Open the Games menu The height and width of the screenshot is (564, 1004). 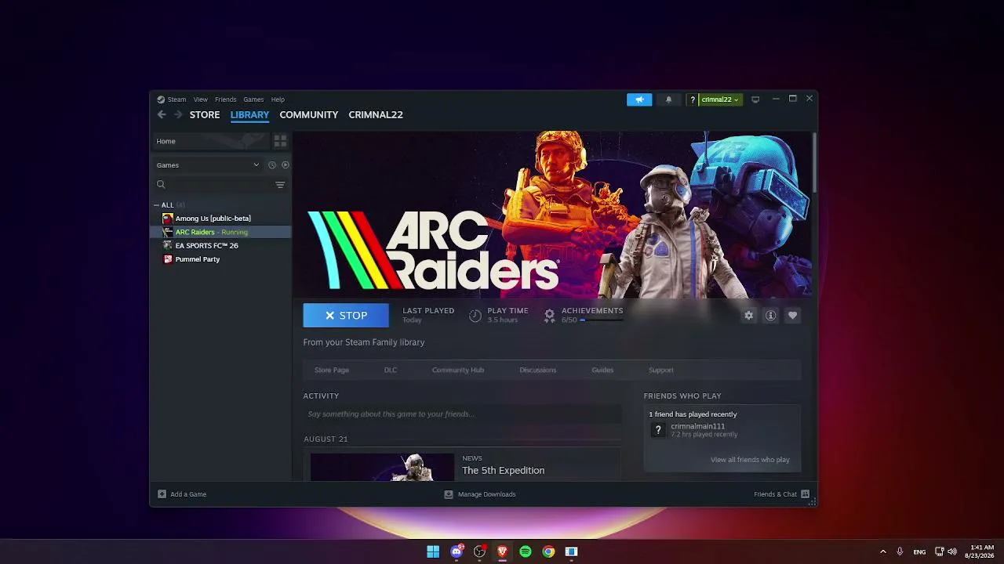pyautogui.click(x=253, y=99)
